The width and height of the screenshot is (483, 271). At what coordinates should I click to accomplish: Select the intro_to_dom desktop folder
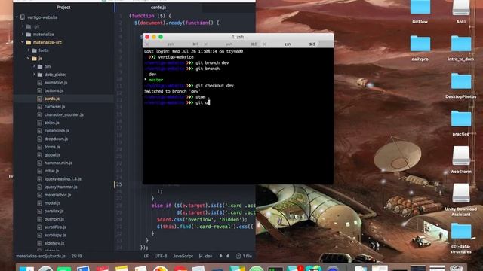pos(461,44)
